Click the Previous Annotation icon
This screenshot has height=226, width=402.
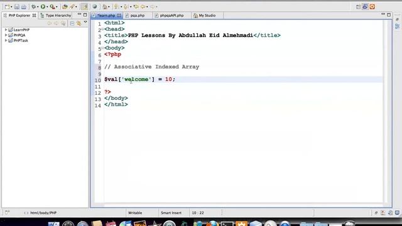(x=126, y=7)
